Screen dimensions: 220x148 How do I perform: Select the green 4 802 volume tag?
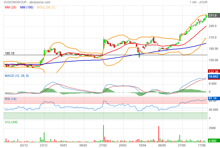213,141
